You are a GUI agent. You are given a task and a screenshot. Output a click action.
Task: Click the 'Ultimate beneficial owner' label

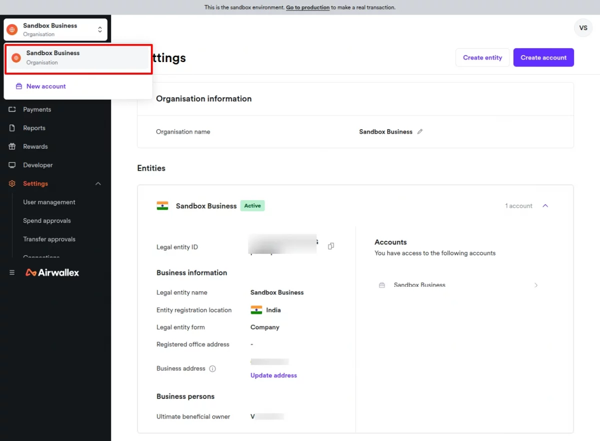click(193, 416)
